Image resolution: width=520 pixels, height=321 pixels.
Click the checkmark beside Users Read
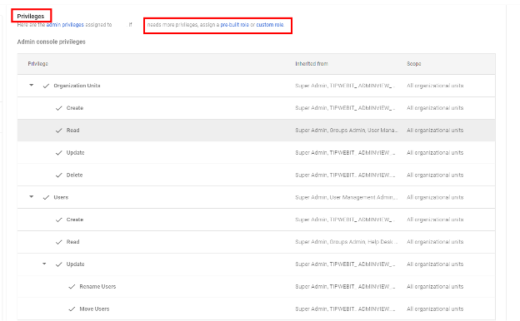click(58, 242)
